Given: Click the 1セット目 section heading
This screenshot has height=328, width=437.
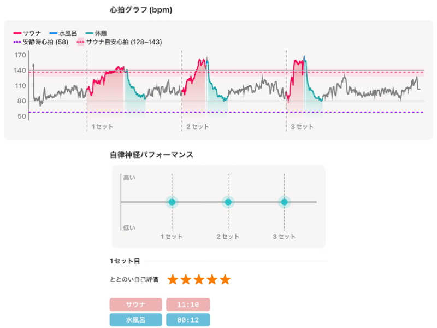Looking at the screenshot, I should 125,261.
